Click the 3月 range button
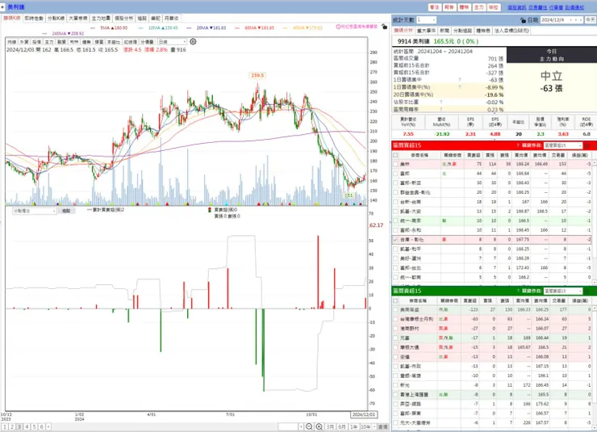Viewport: 597px width, 432px height. coord(331,426)
